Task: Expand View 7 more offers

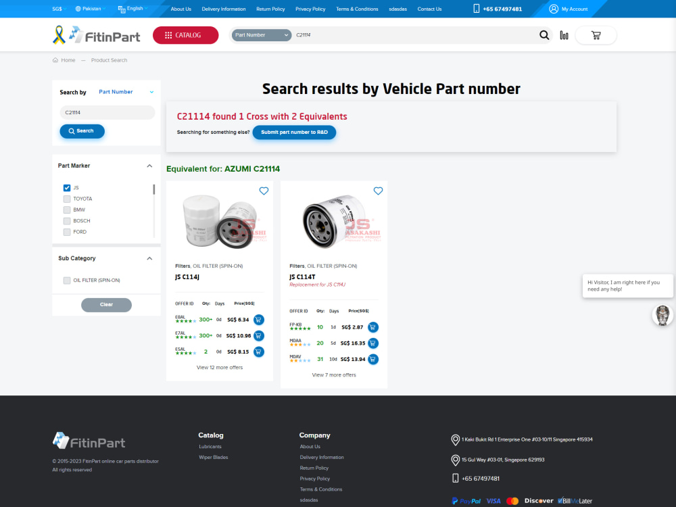Action: tap(334, 375)
